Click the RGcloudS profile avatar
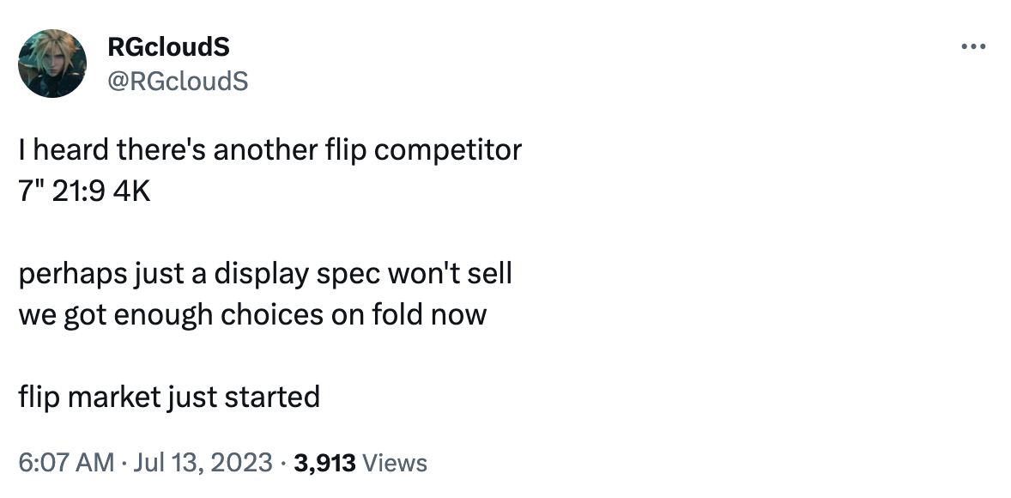 tap(52, 64)
